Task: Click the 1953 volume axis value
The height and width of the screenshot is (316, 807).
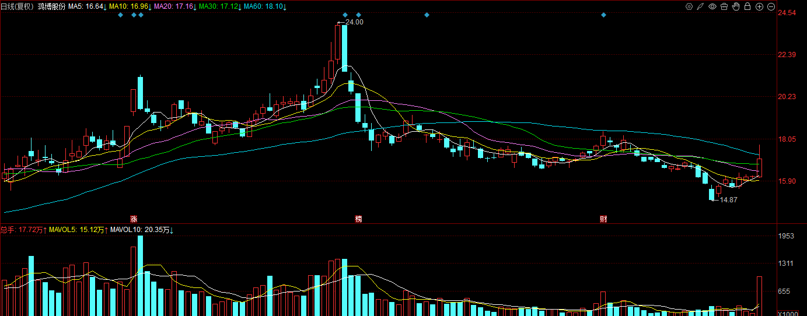Action: 786,236
